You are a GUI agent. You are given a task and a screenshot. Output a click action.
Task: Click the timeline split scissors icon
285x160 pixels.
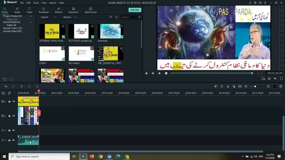point(29,87)
